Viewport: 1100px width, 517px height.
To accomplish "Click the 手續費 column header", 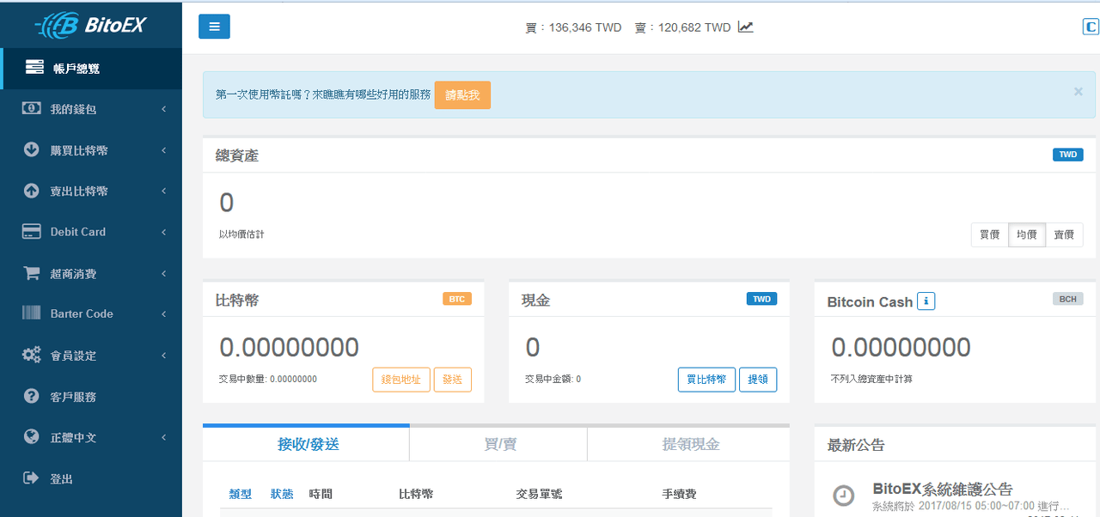I will click(679, 494).
